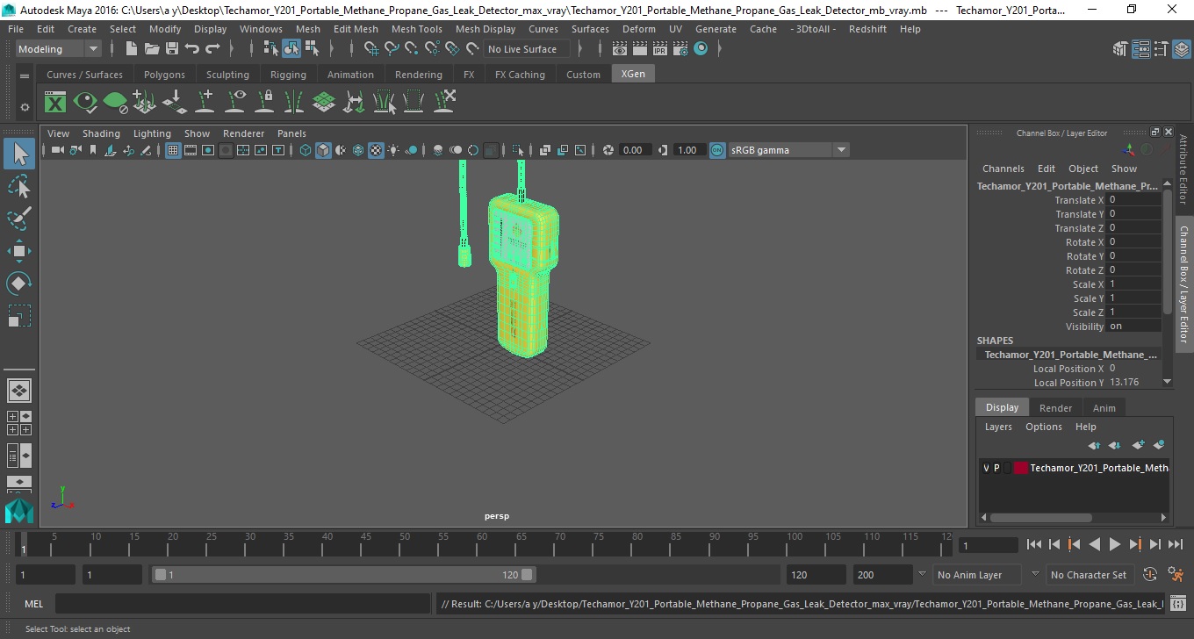Toggle layer visibility V box

(x=986, y=468)
